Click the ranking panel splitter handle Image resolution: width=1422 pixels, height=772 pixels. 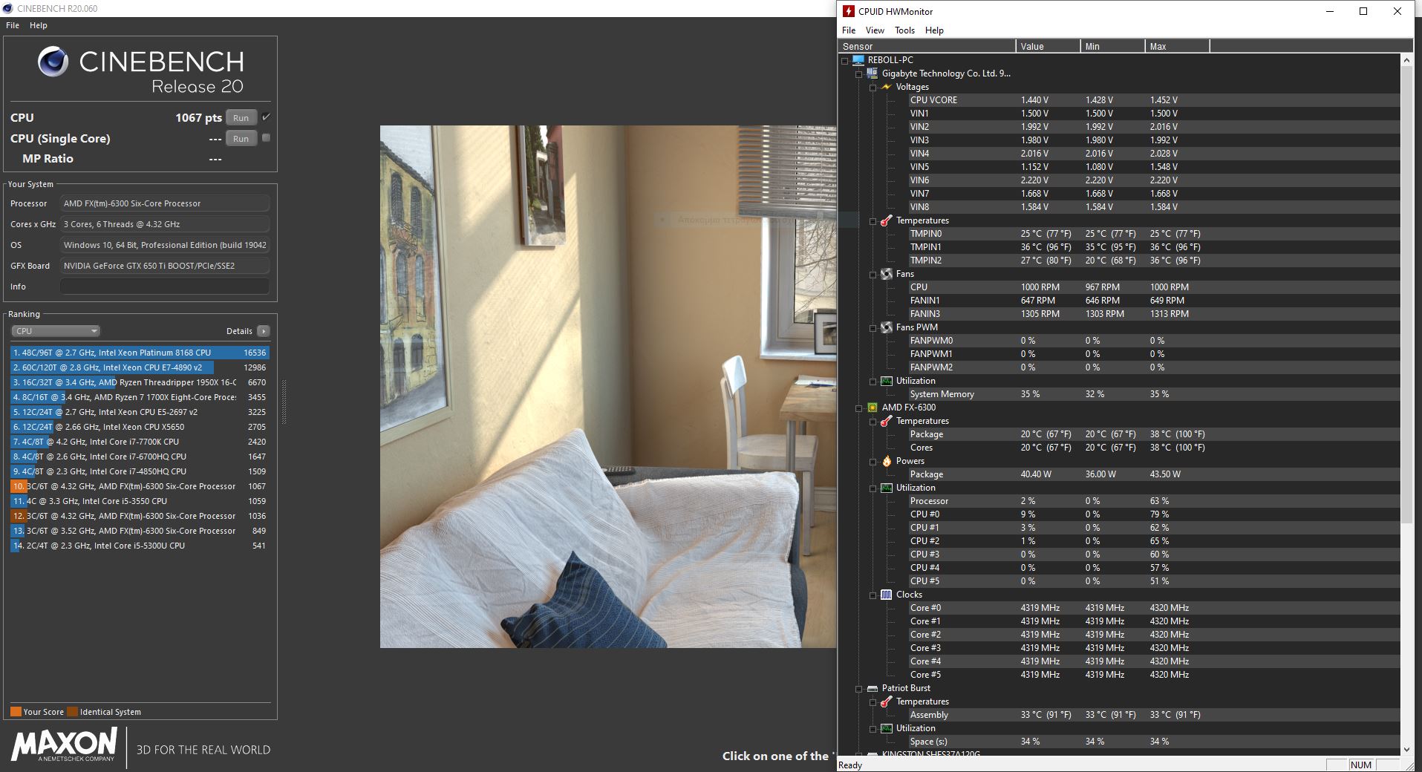tap(284, 401)
